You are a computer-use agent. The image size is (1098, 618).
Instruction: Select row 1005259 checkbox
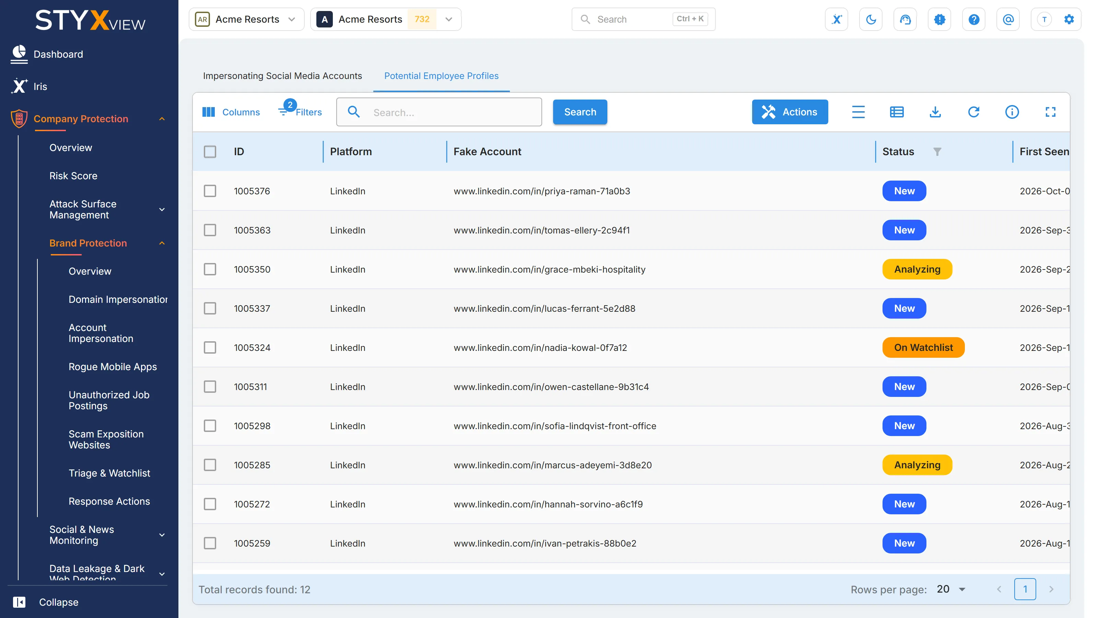tap(210, 543)
